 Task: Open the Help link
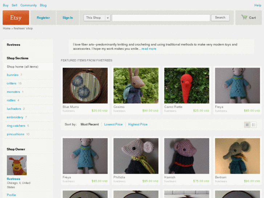(x=257, y=5)
